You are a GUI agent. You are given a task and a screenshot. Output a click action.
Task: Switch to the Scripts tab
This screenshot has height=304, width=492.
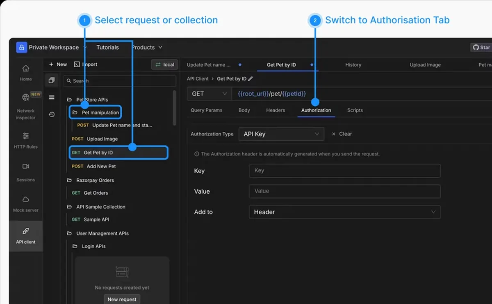click(x=355, y=110)
